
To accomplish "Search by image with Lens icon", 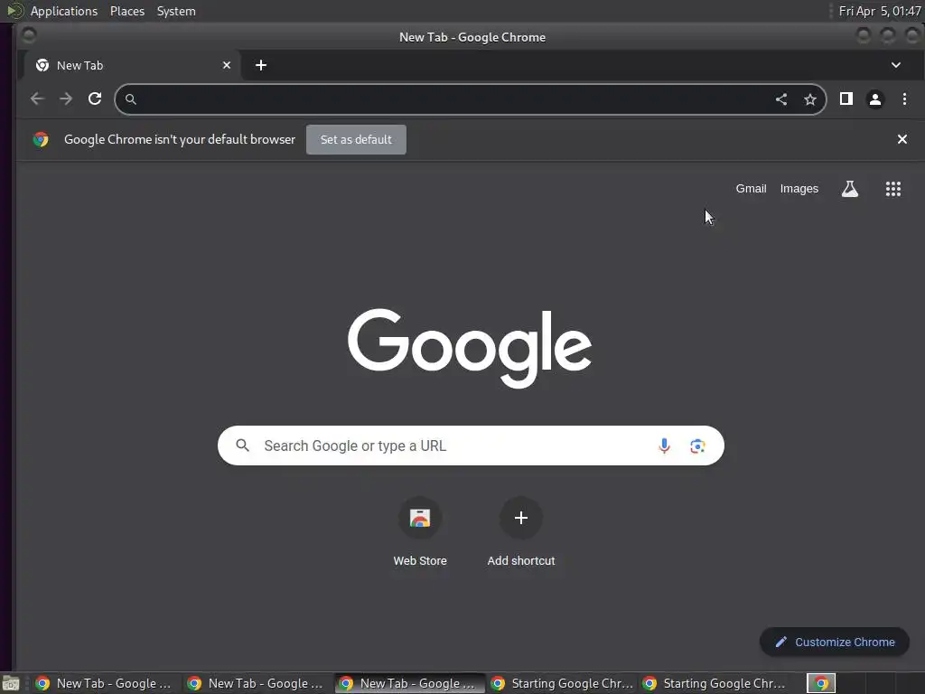I will pyautogui.click(x=697, y=446).
